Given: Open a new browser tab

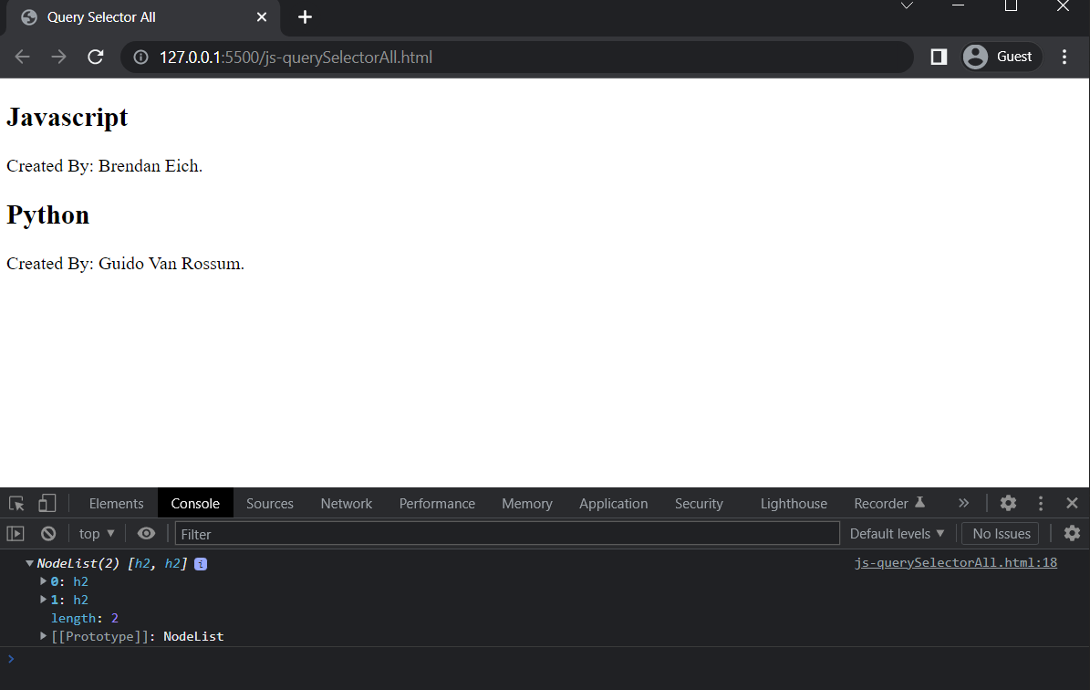Looking at the screenshot, I should click(305, 17).
